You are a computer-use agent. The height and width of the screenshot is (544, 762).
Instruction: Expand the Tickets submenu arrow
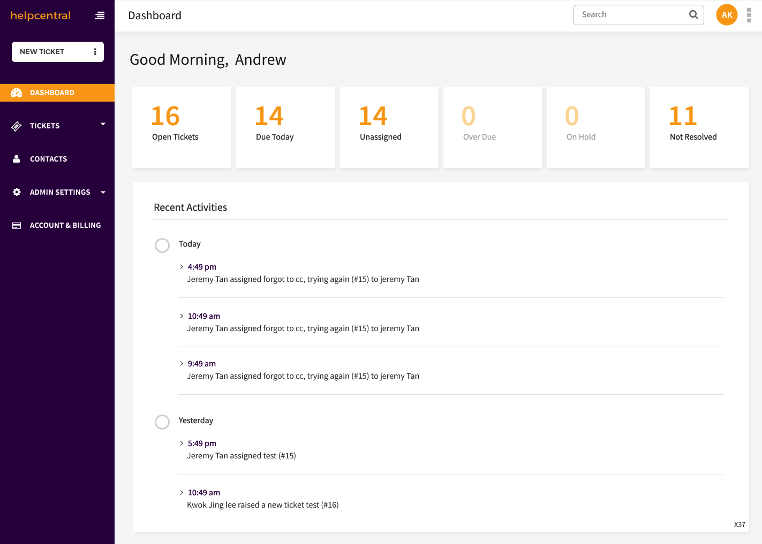[103, 124]
